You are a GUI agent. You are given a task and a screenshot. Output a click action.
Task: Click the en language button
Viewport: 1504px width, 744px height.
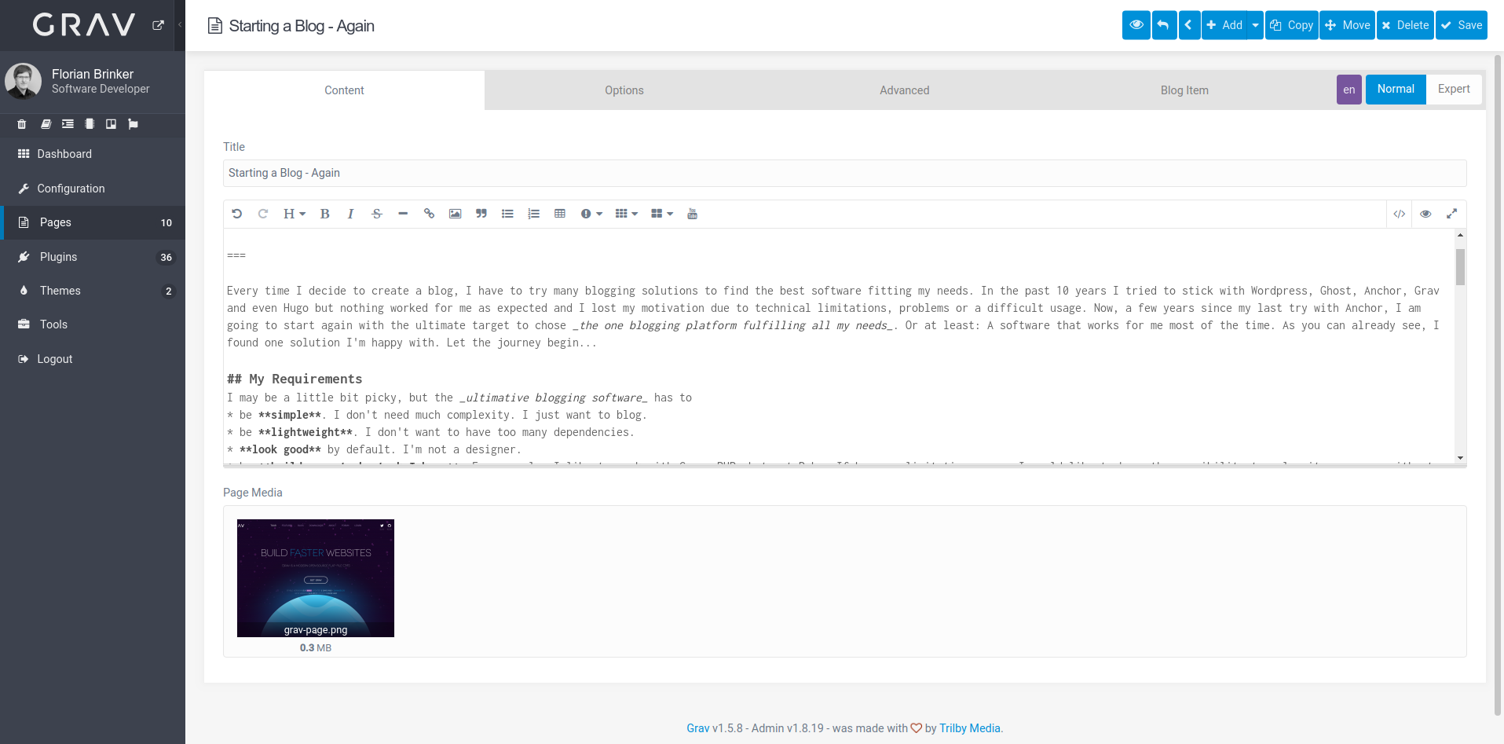pos(1349,90)
